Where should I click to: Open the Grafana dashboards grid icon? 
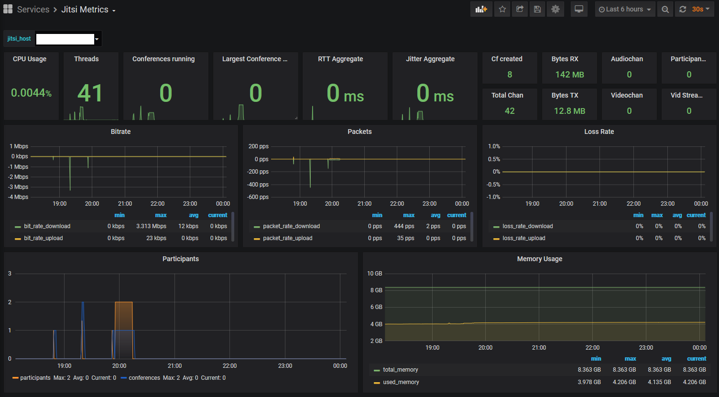(8, 9)
